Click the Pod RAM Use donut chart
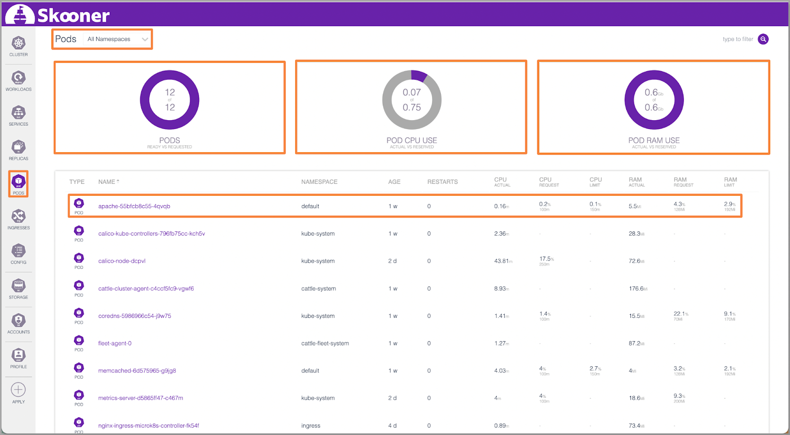Screen dimensions: 790x435 654,100
